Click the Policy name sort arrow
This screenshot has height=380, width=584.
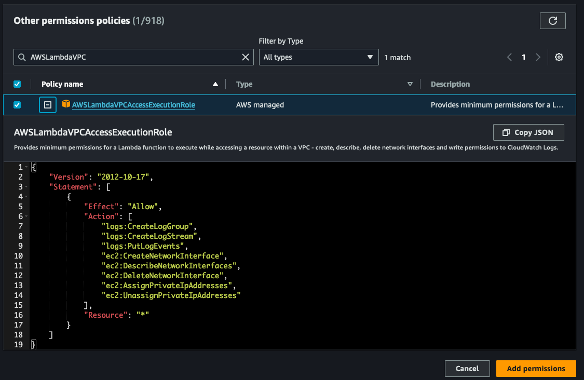click(214, 84)
